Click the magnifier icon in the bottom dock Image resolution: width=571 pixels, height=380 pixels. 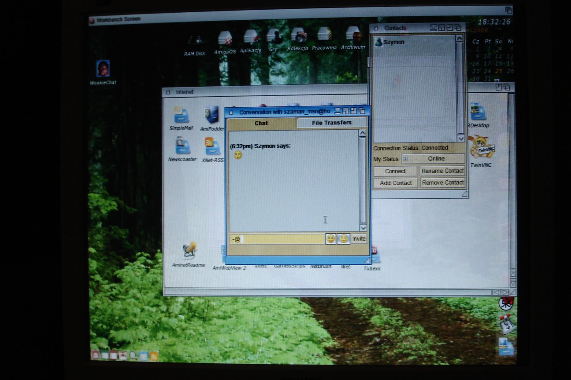[133, 355]
